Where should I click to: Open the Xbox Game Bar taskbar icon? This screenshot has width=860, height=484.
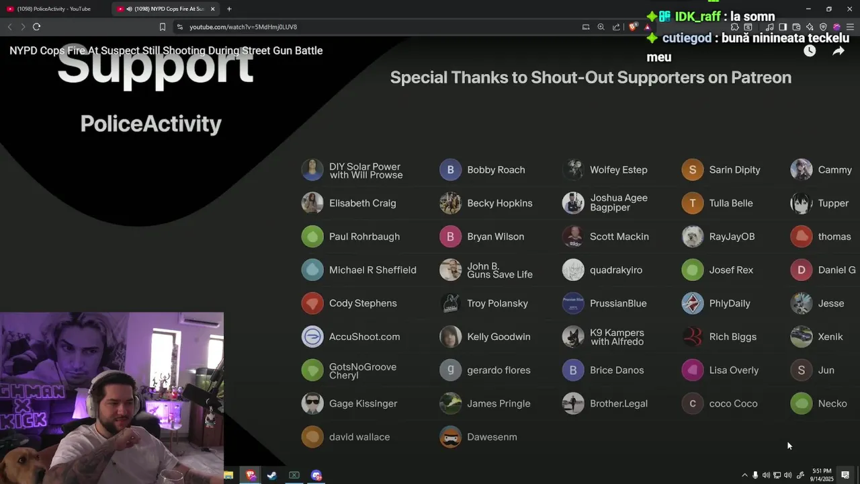[x=294, y=475]
